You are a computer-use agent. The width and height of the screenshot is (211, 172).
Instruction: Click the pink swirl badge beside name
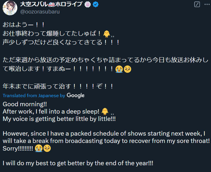[88, 5]
